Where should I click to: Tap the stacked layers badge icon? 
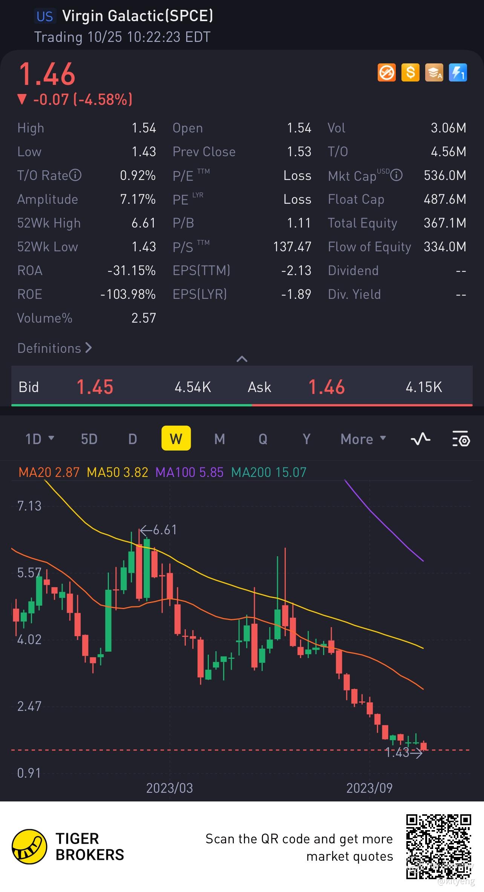(x=434, y=72)
